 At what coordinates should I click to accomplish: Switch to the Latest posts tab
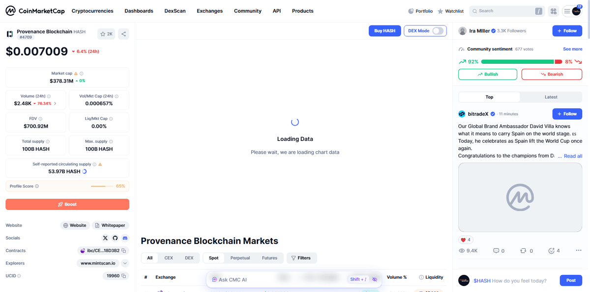[551, 97]
